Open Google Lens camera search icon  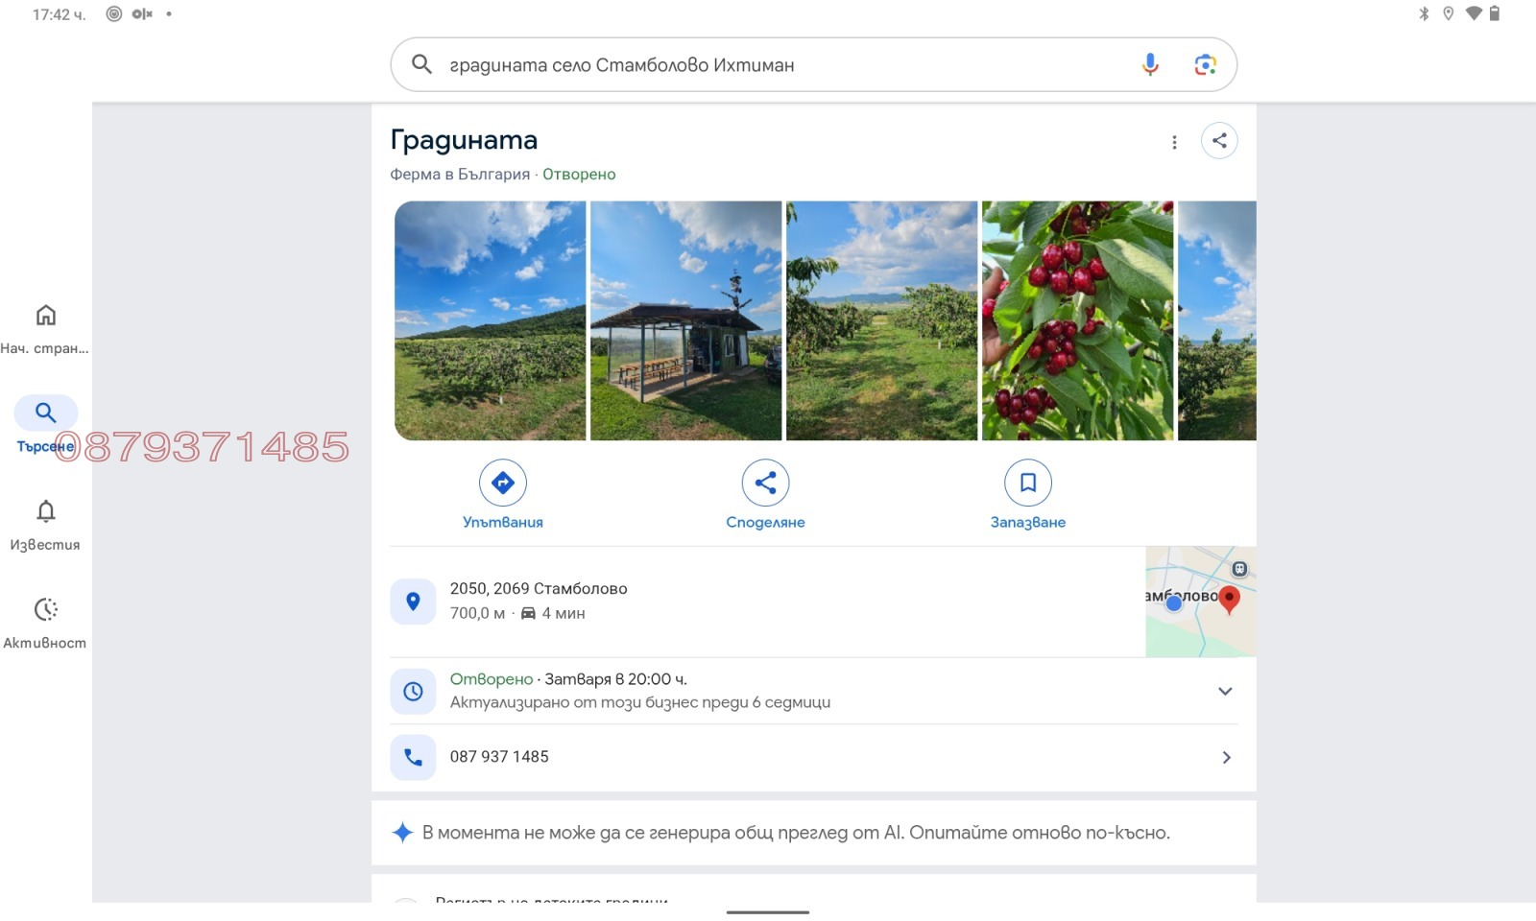point(1205,64)
